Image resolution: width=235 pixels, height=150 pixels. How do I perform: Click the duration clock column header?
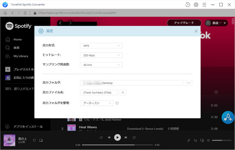point(216,92)
